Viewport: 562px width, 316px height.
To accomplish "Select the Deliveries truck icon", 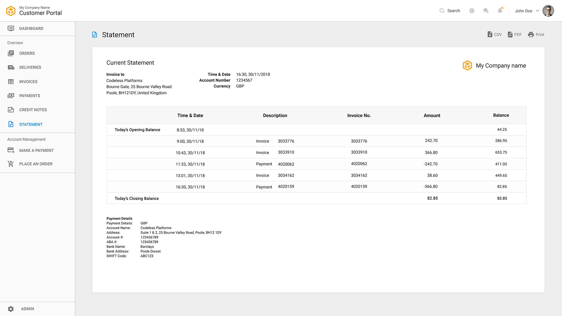I will click(11, 67).
